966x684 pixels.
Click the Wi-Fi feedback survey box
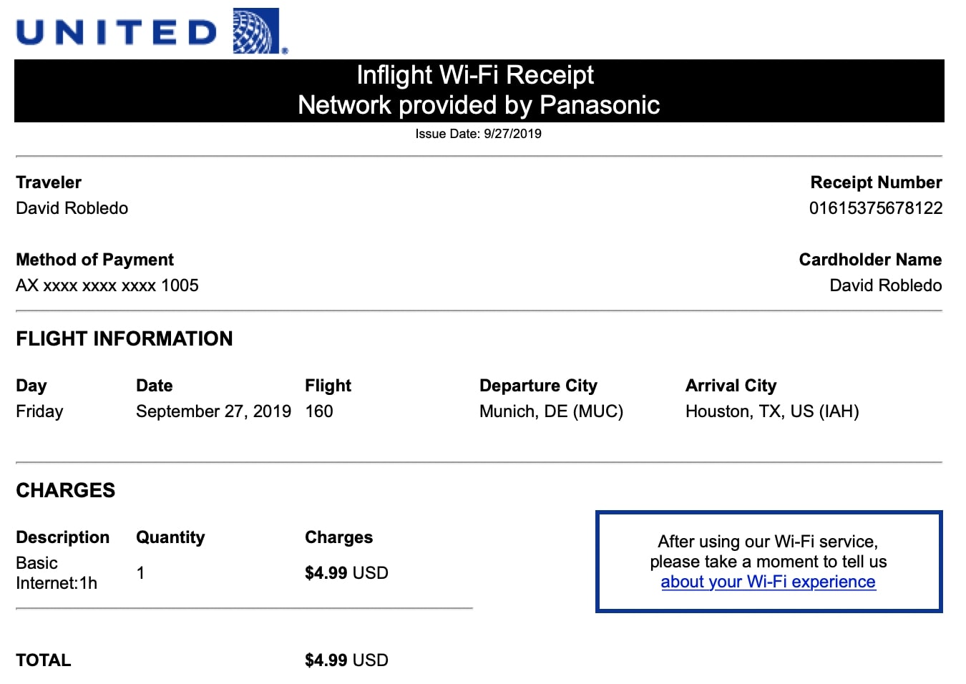tap(769, 562)
